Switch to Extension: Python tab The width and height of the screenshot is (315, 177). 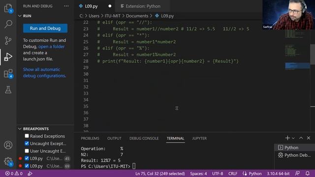tap(143, 6)
